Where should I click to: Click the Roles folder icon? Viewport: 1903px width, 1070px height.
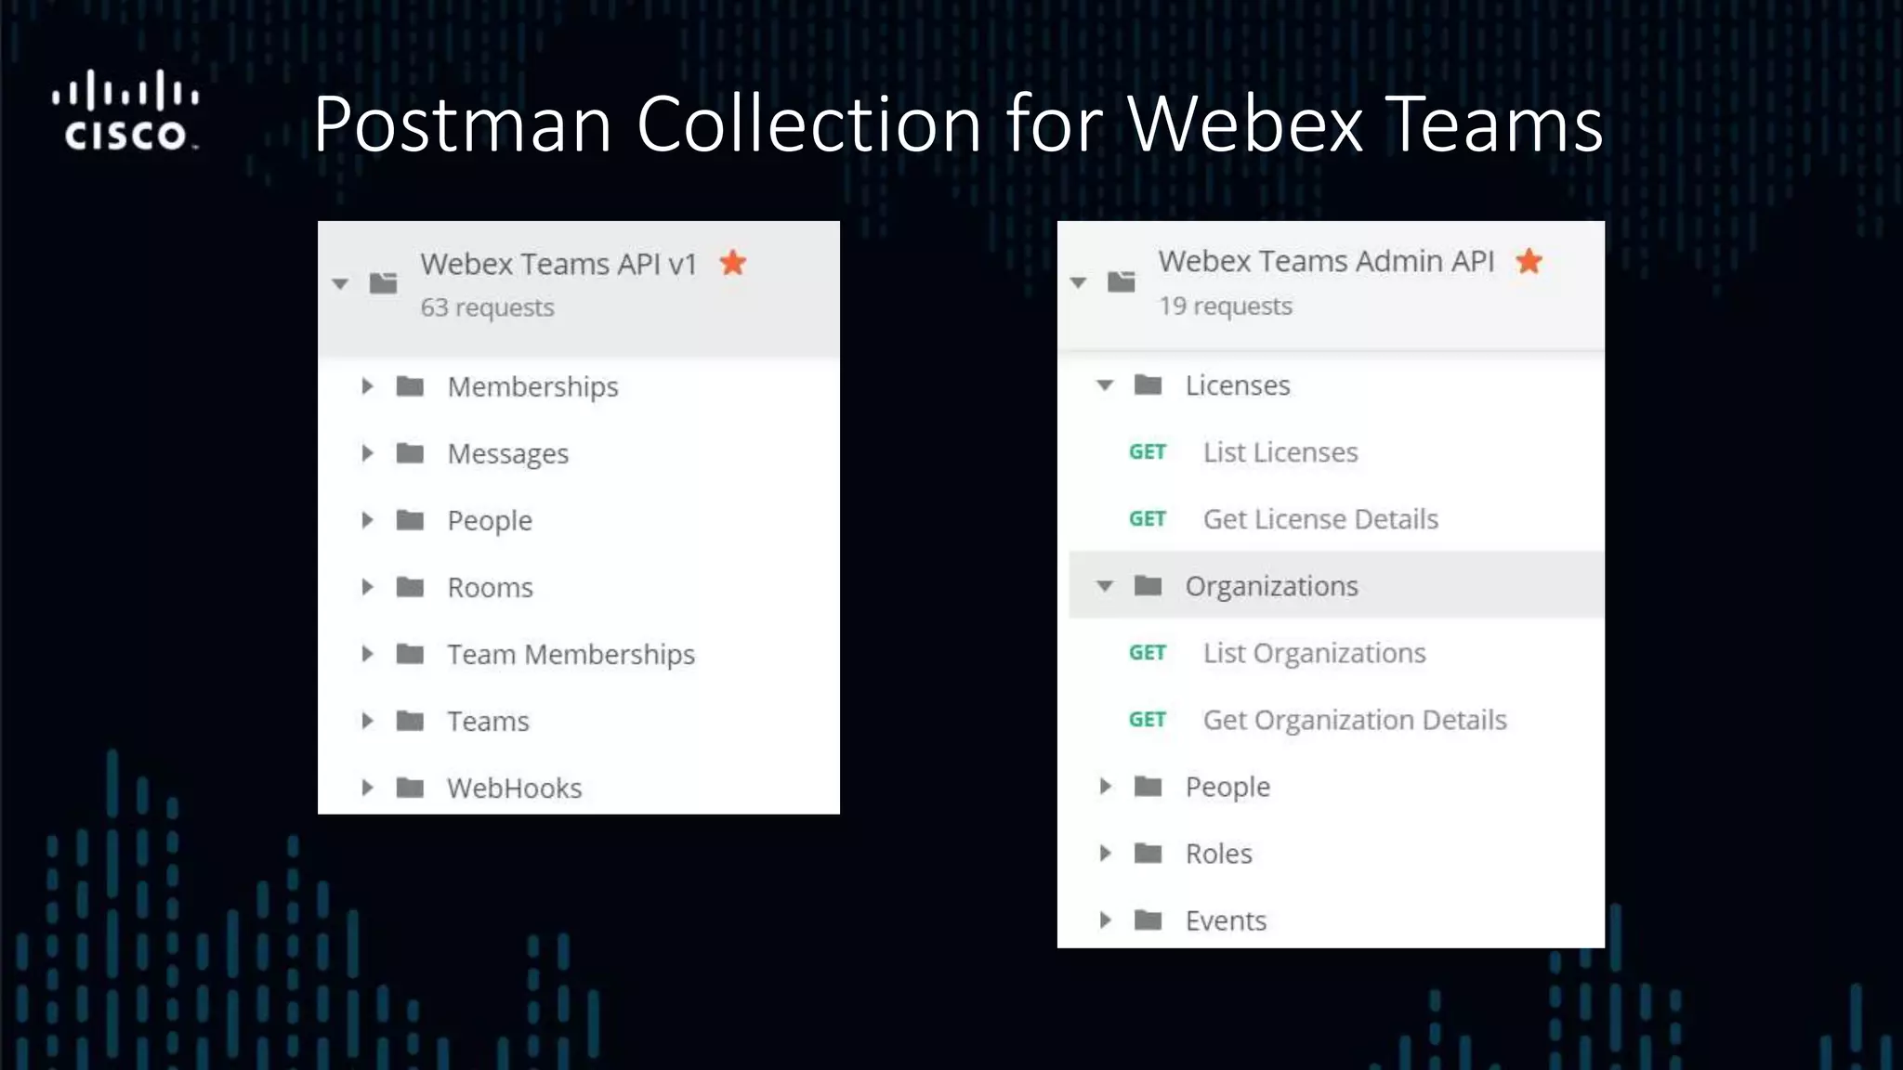(x=1148, y=853)
